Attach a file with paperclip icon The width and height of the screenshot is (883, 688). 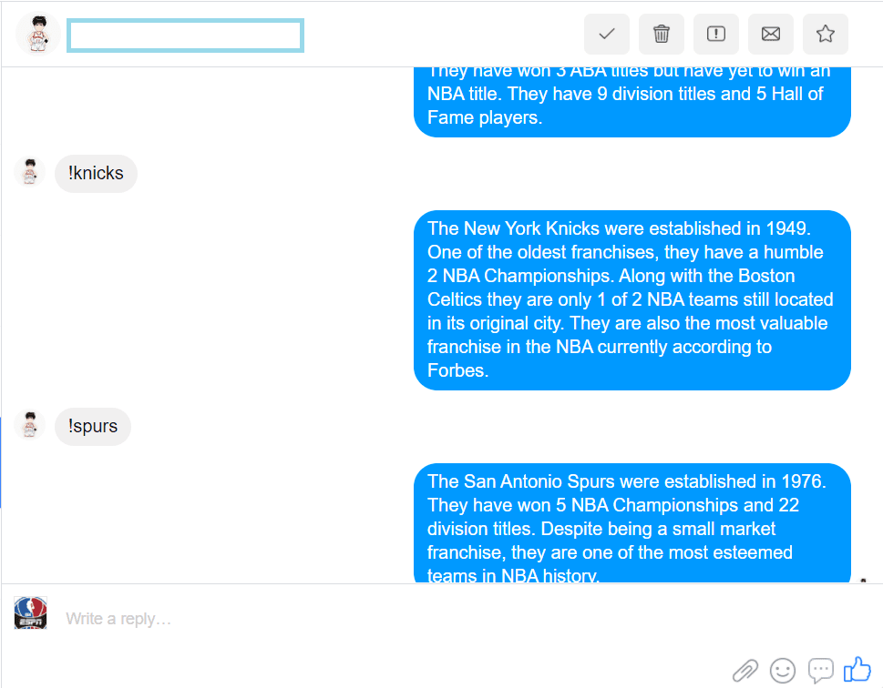point(745,671)
